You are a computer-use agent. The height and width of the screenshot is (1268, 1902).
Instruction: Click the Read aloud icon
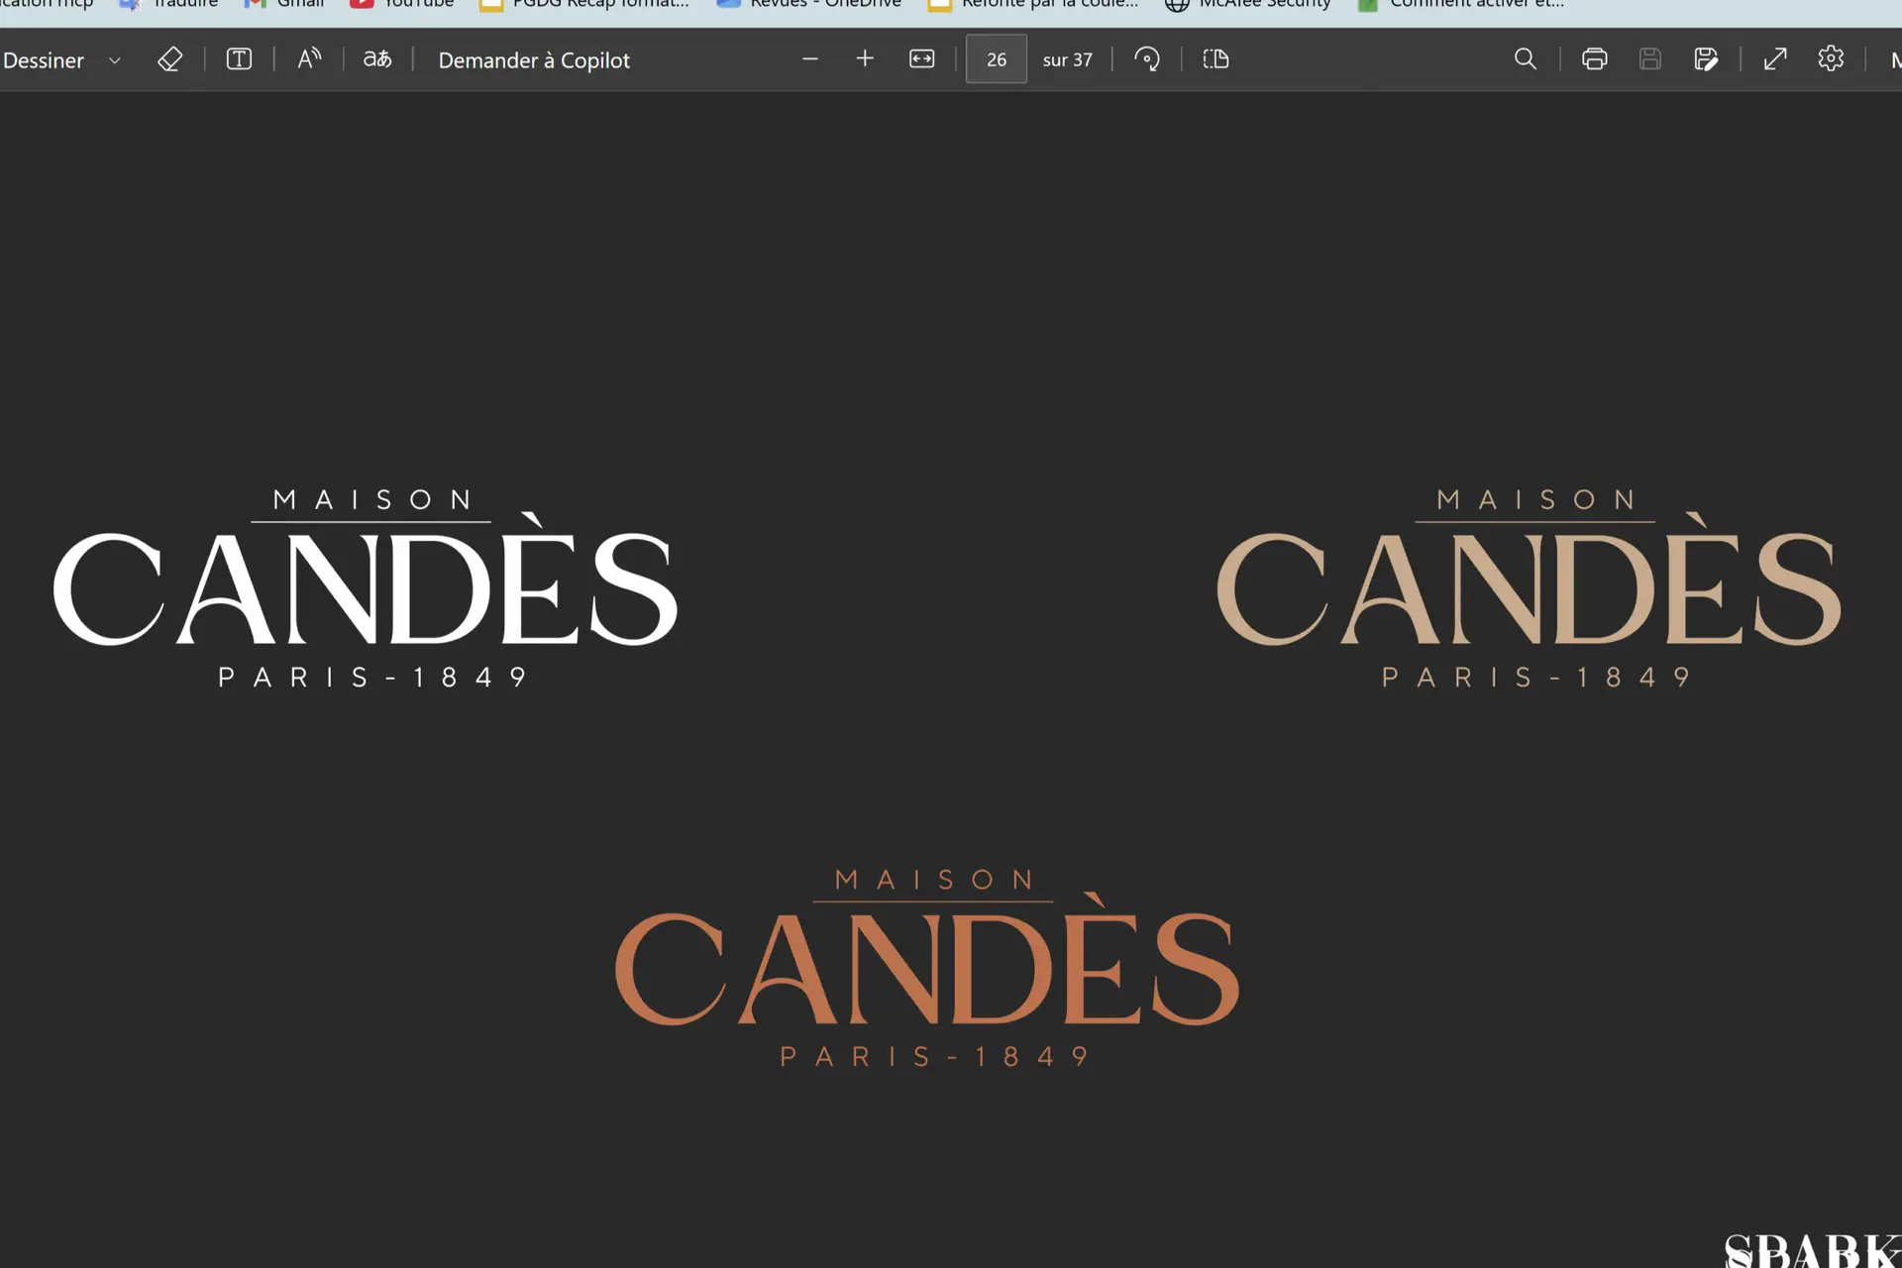click(309, 59)
